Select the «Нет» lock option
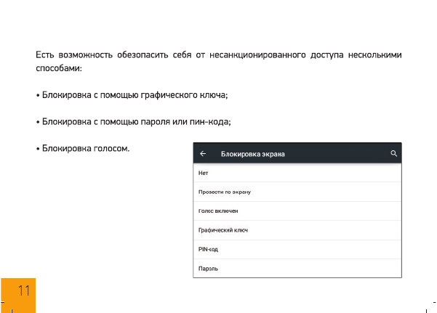 click(x=204, y=173)
